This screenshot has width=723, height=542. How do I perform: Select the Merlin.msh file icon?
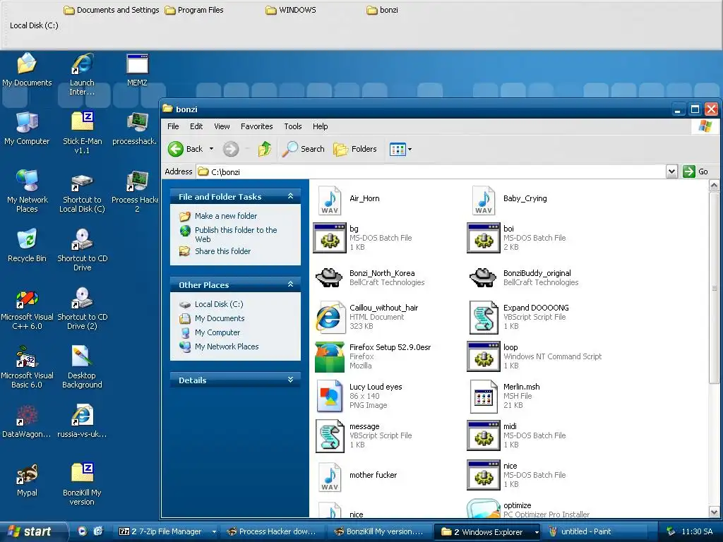coord(484,396)
